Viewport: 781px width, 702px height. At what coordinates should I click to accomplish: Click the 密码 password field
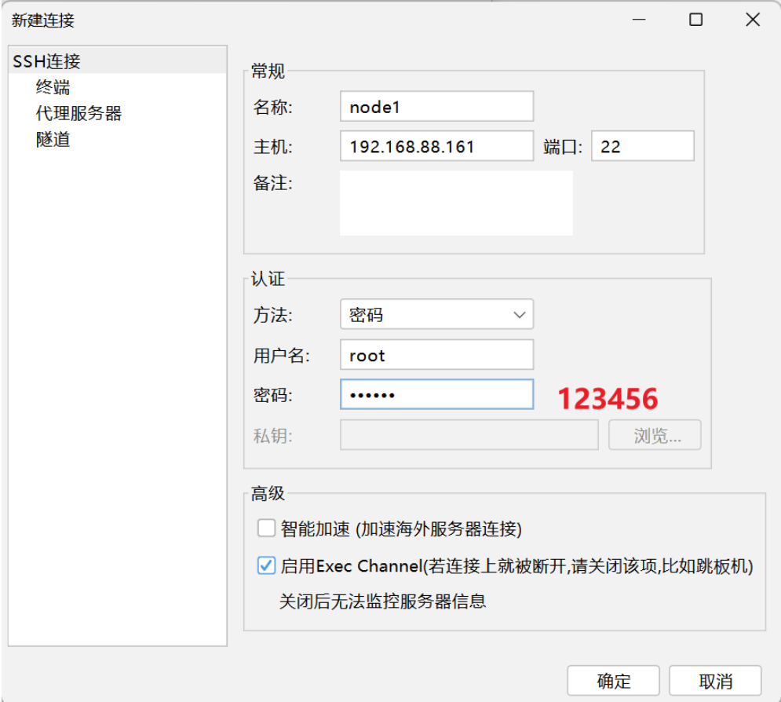click(436, 395)
